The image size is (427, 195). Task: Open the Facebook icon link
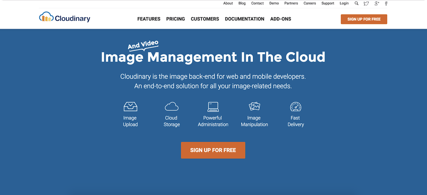[386, 3]
